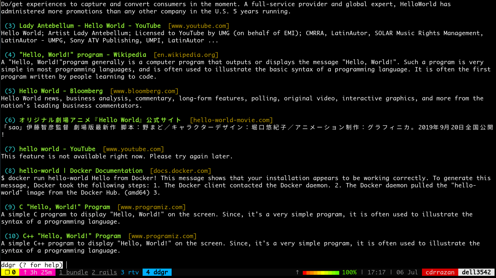
Task: Select the active 4 ddgr window tab
Action: 157,272
